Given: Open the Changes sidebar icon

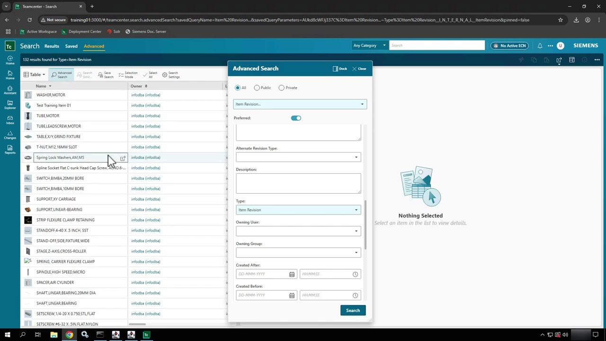Looking at the screenshot, I should (10, 135).
